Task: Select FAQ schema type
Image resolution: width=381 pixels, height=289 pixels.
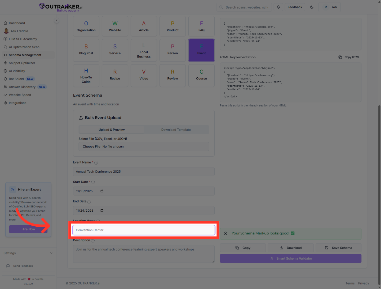Action: pyautogui.click(x=201, y=26)
